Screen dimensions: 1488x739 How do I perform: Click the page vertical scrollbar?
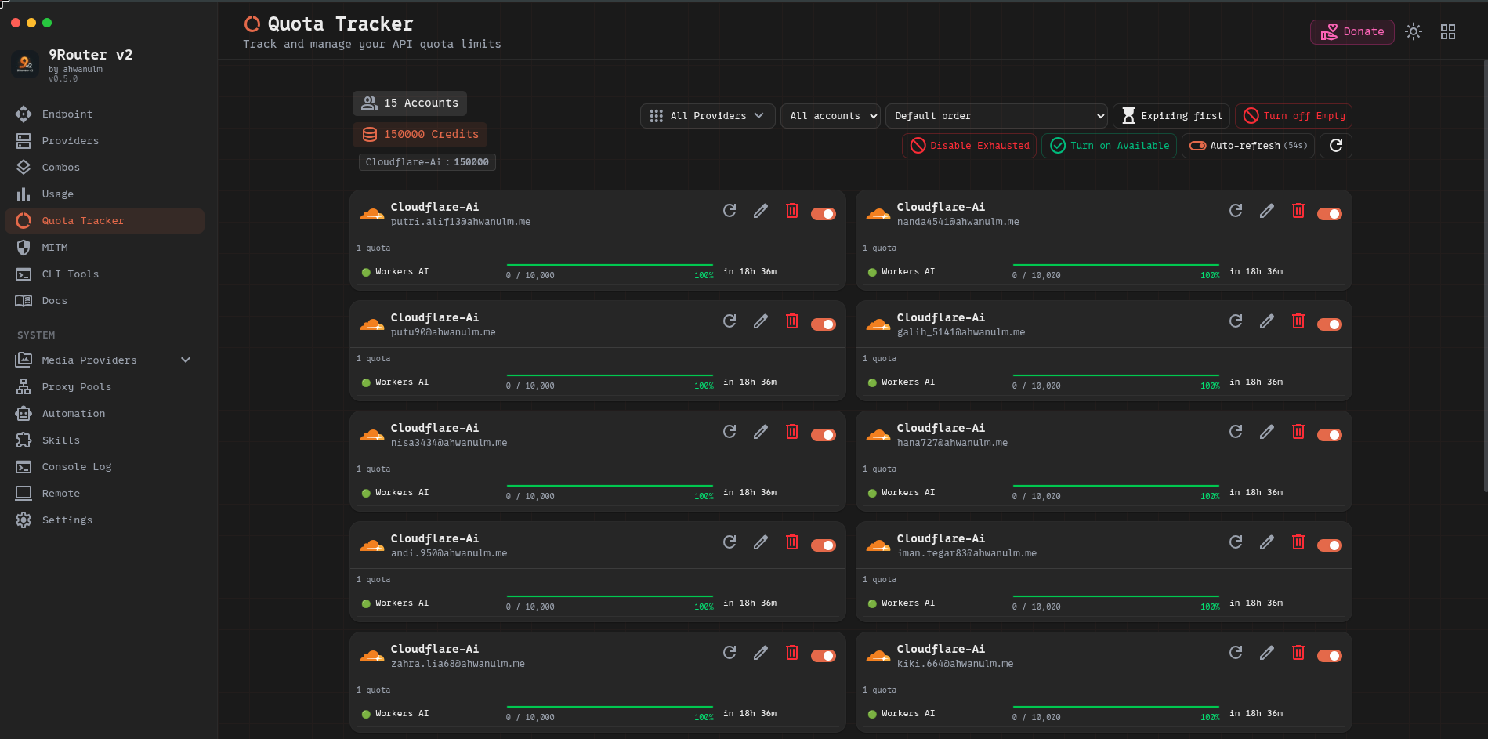click(x=1485, y=276)
